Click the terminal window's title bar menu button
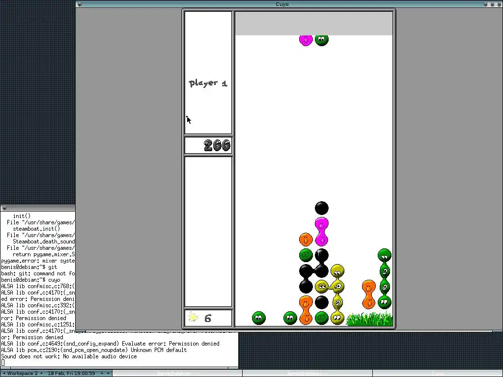The image size is (503, 377). point(4,208)
